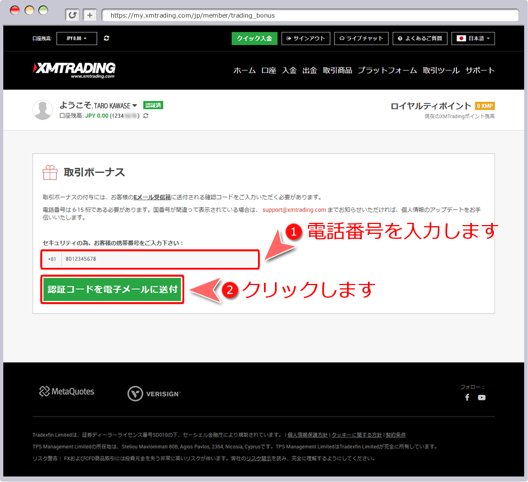Click the green maximize window button
This screenshot has width=528, height=482.
[x=43, y=10]
